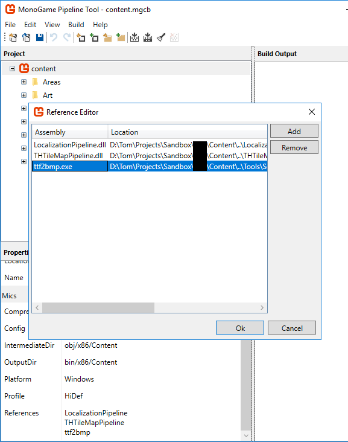Viewport: 348px width, 442px height.
Task: Click Cancel in the Reference Editor
Action: [292, 328]
